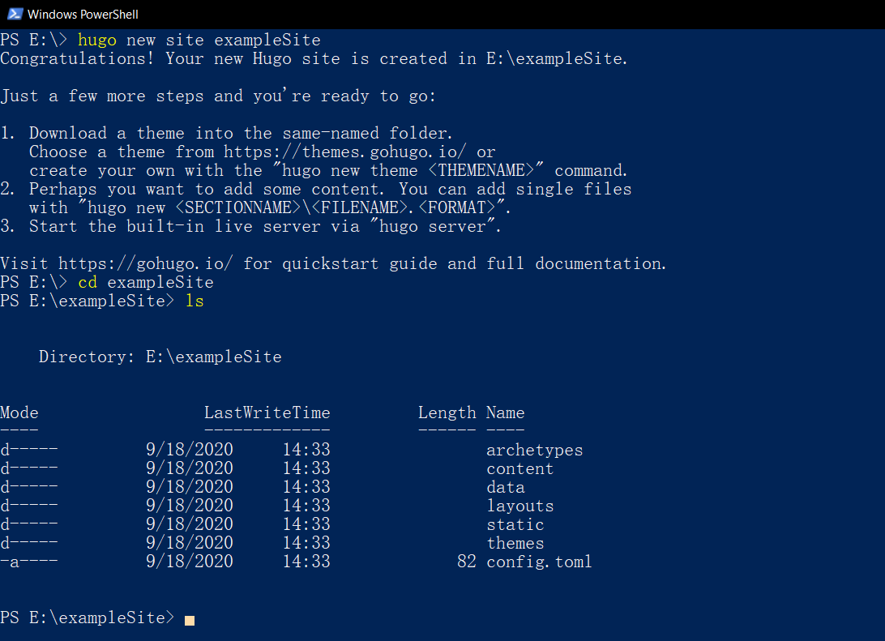
Task: Click the 'ls' command text
Action: pos(195,301)
